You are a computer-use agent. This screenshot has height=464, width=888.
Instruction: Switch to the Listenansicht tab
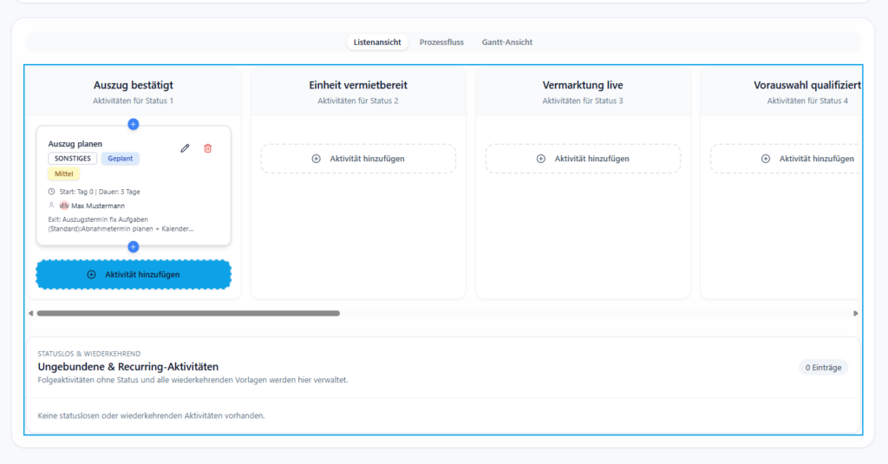coord(377,42)
